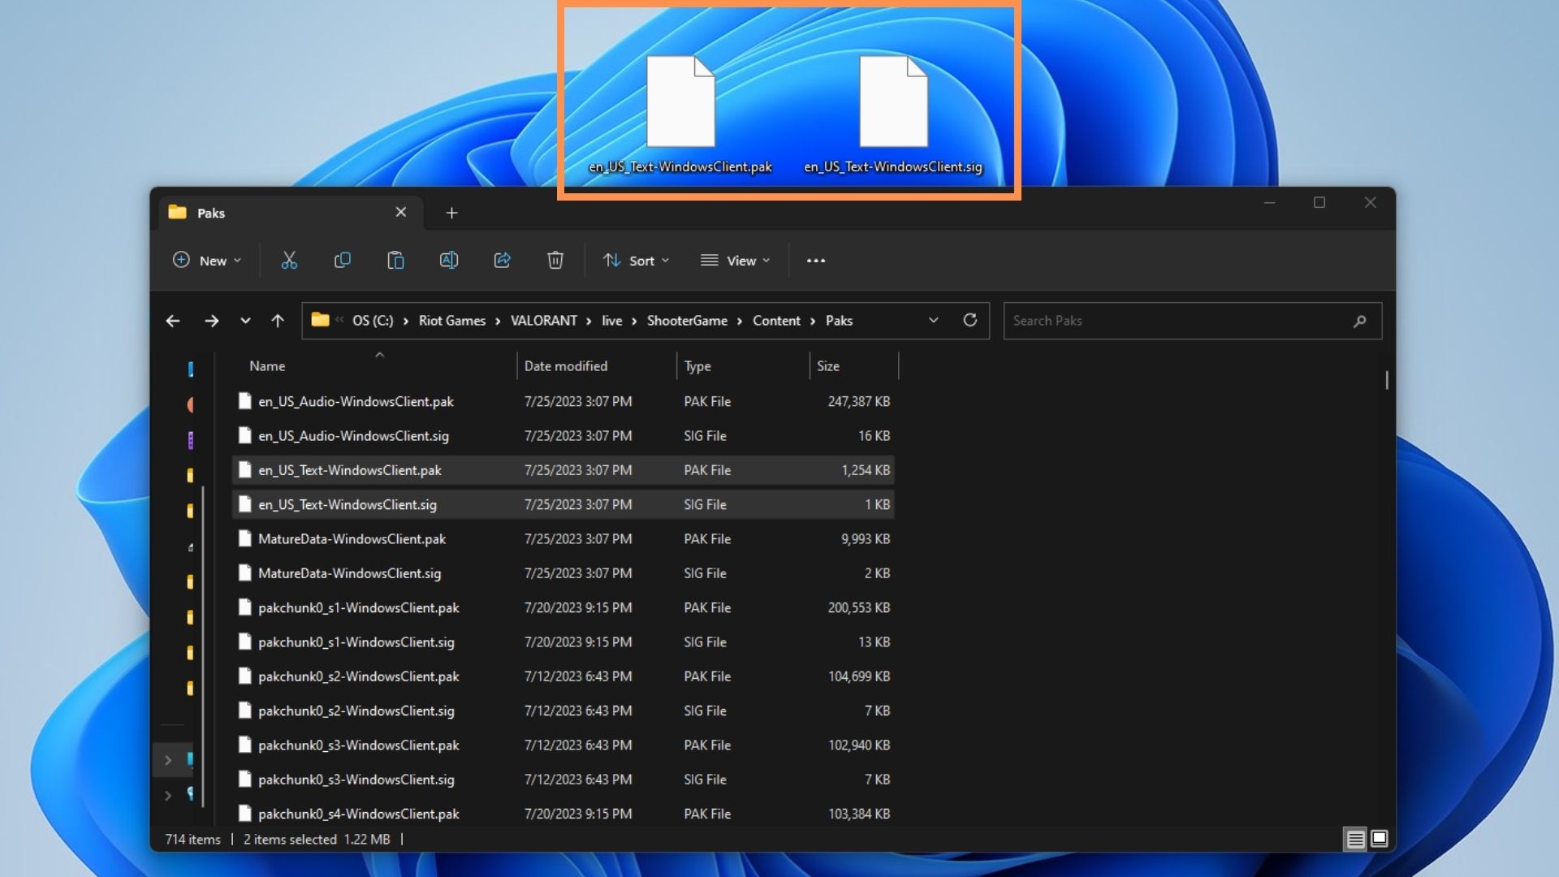Close the Paks tab
The height and width of the screenshot is (877, 1559).
[x=401, y=212]
